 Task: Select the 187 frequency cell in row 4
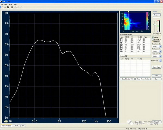click(x=126, y=44)
